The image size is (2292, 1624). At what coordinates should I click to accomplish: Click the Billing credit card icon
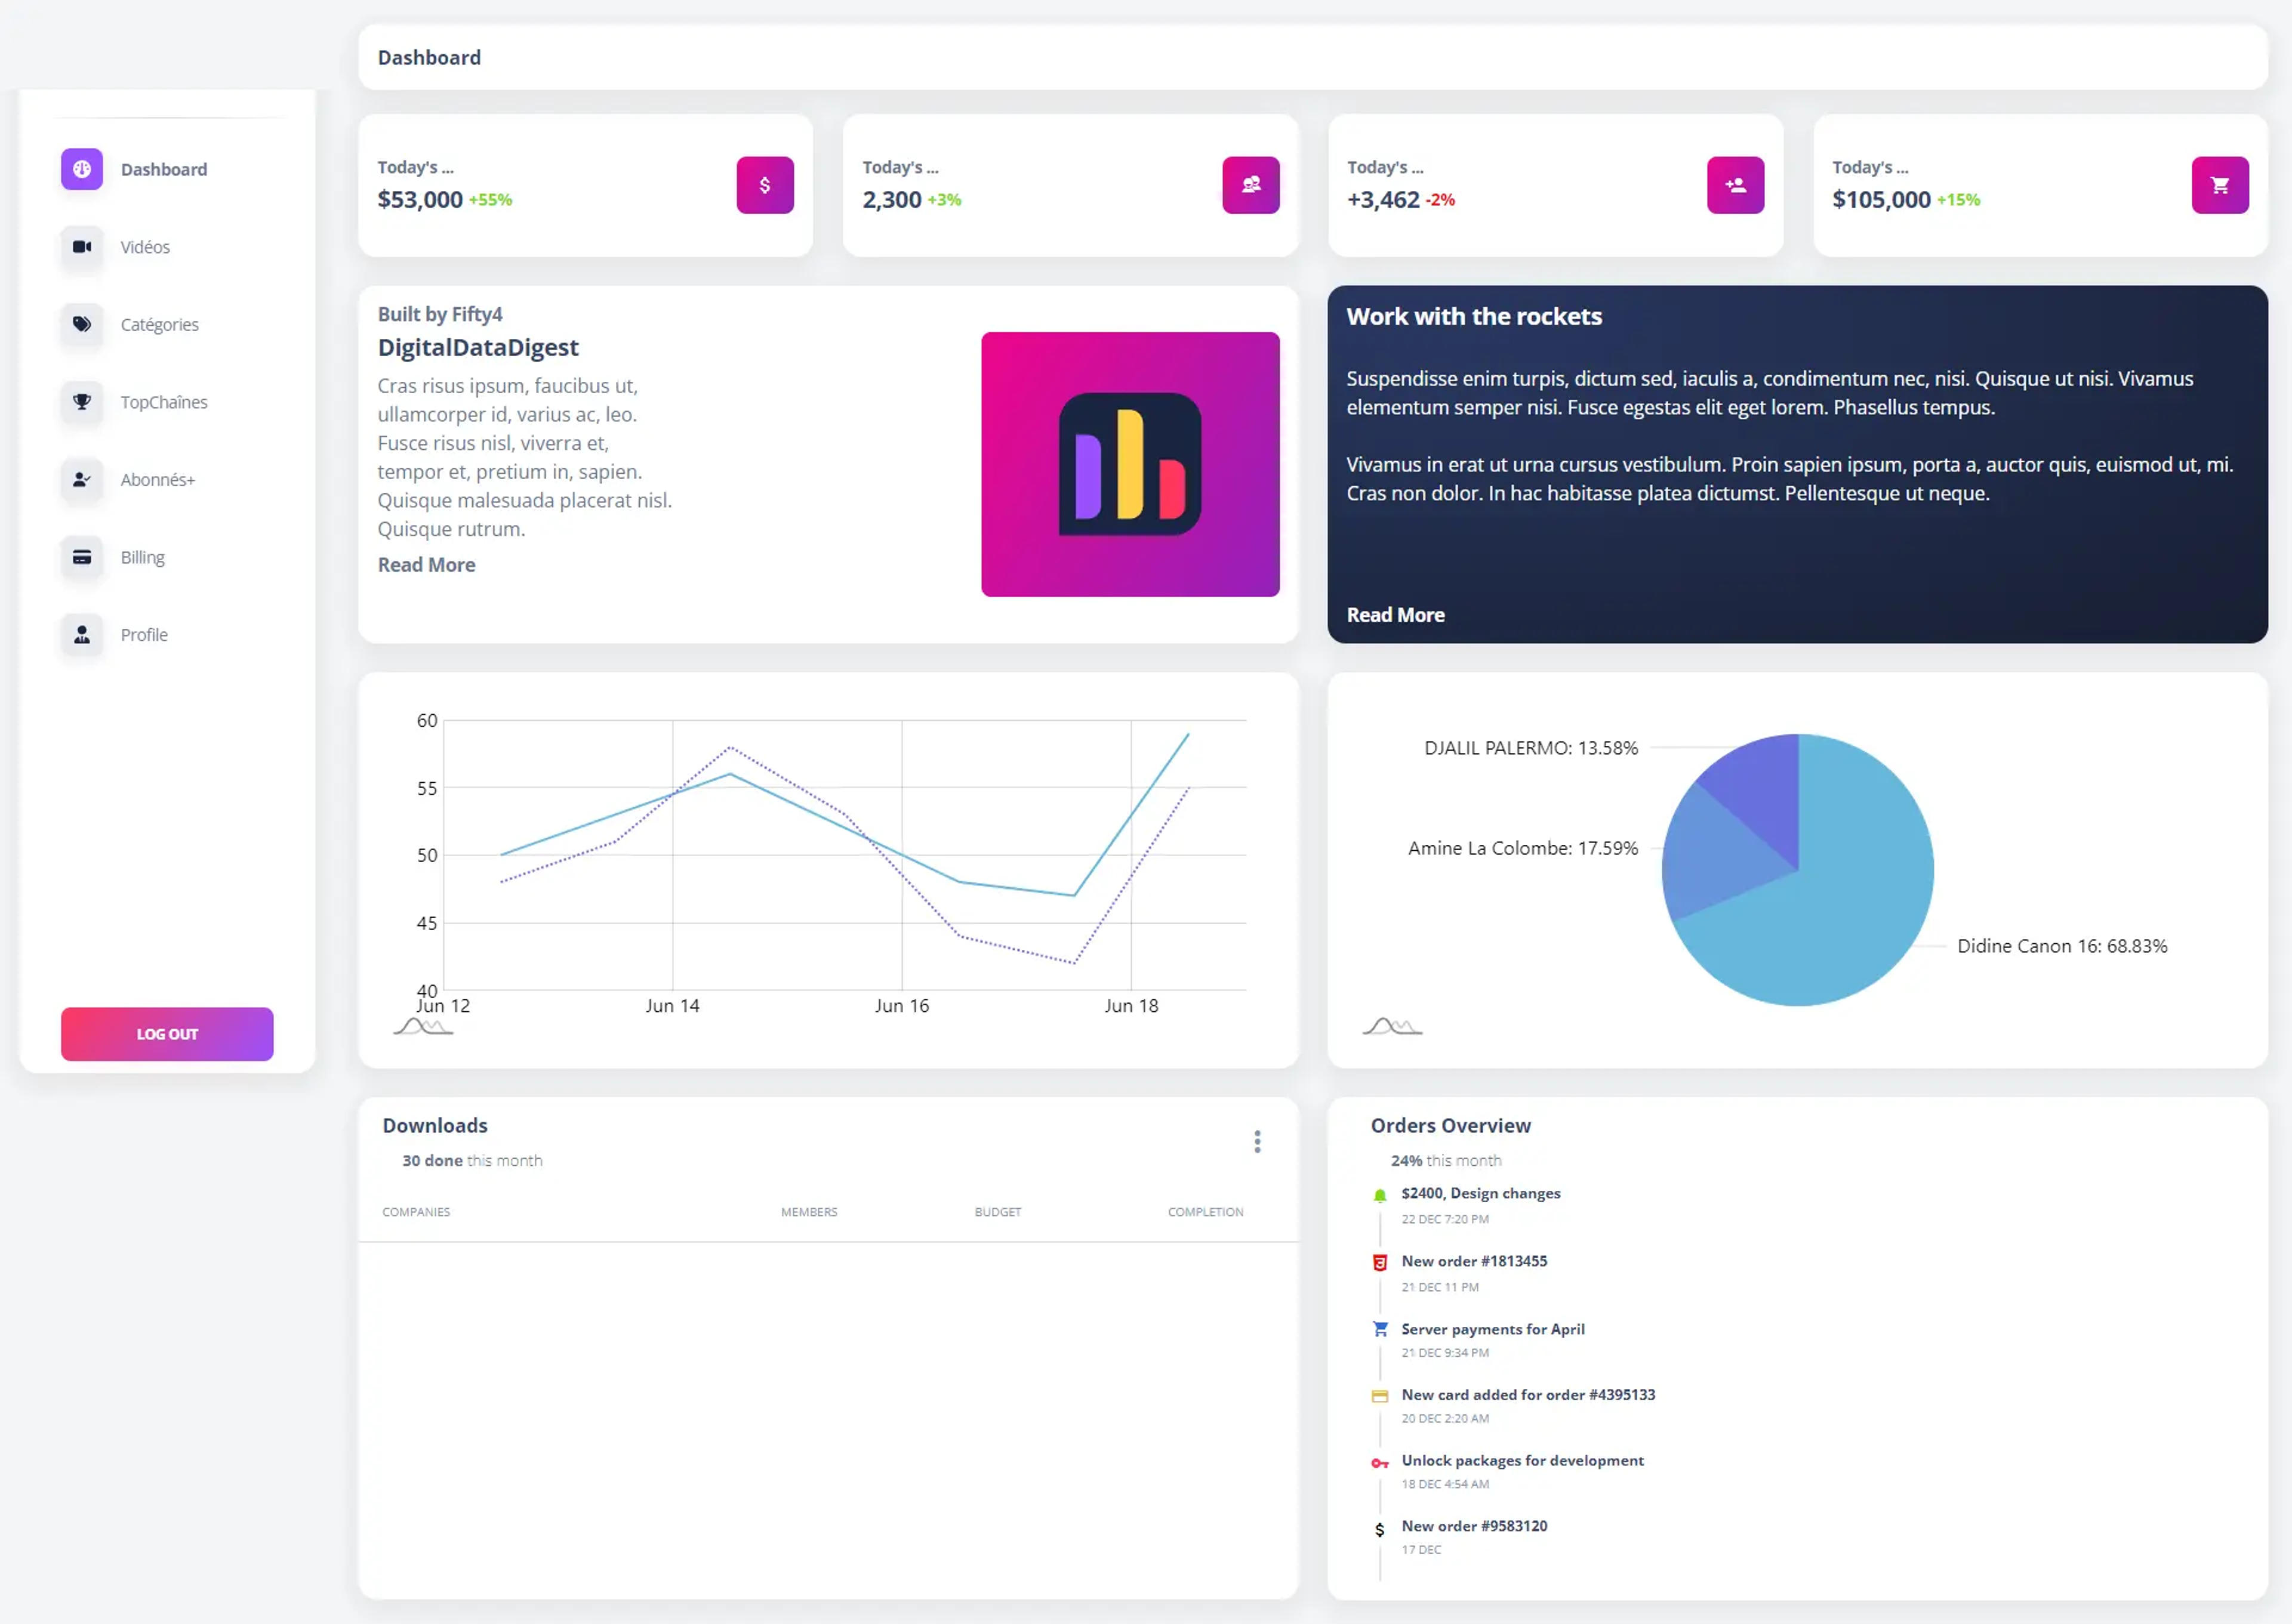click(82, 557)
